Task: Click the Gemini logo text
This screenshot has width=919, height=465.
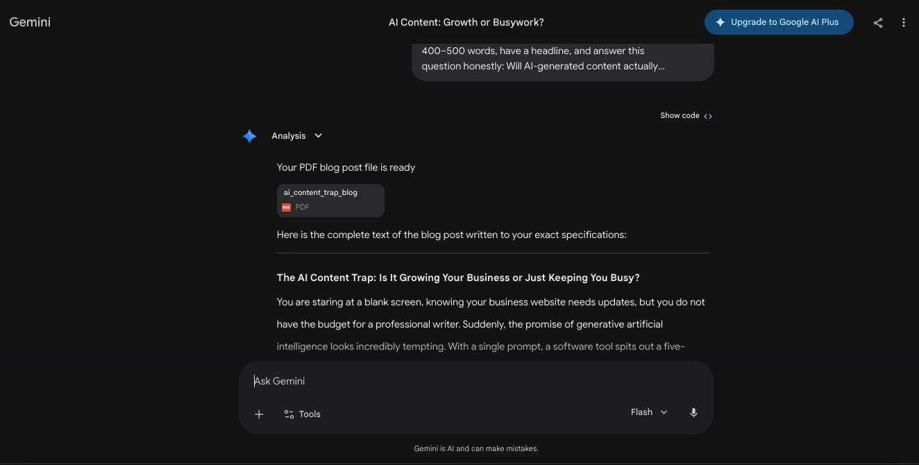Action: pos(30,22)
